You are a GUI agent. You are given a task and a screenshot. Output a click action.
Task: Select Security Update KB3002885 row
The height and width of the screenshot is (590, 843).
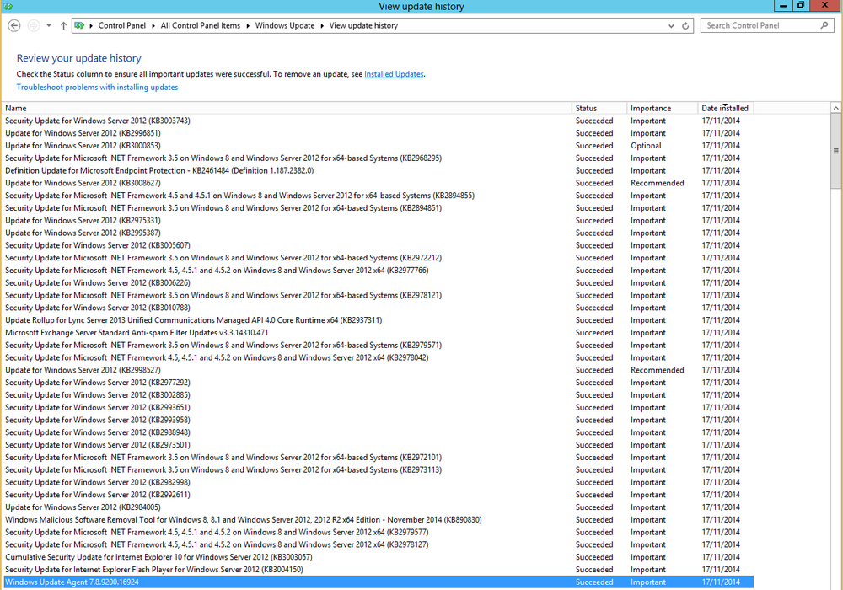(x=379, y=395)
